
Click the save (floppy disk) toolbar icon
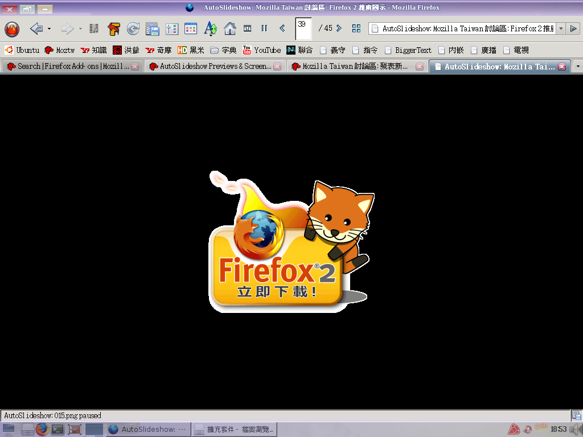point(152,28)
